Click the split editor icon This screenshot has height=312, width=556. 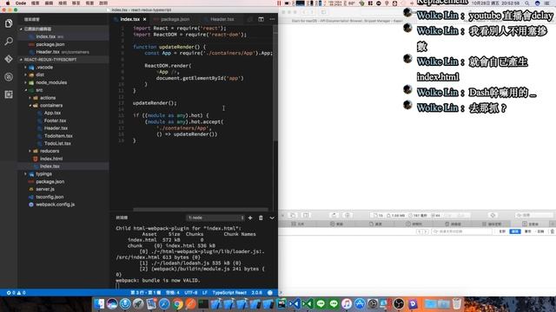pos(261,19)
